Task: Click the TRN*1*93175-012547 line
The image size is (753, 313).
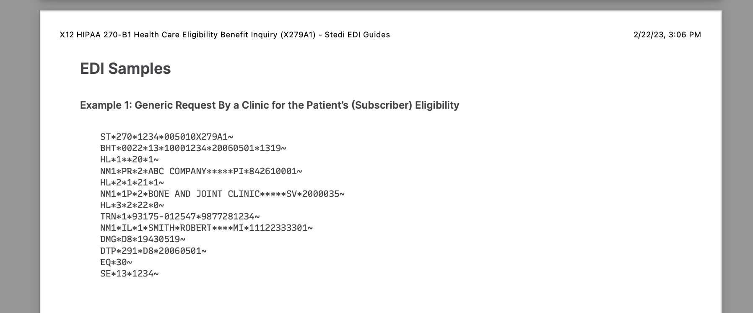Action: tap(180, 216)
